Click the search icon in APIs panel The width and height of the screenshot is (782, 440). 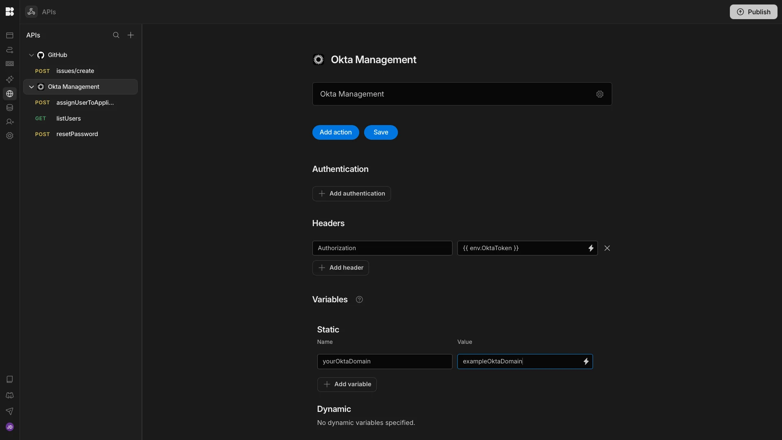click(x=116, y=35)
